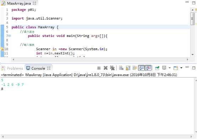Click the warning marker beside line 10
Screen dimensions: 197x139
pos(2,49)
